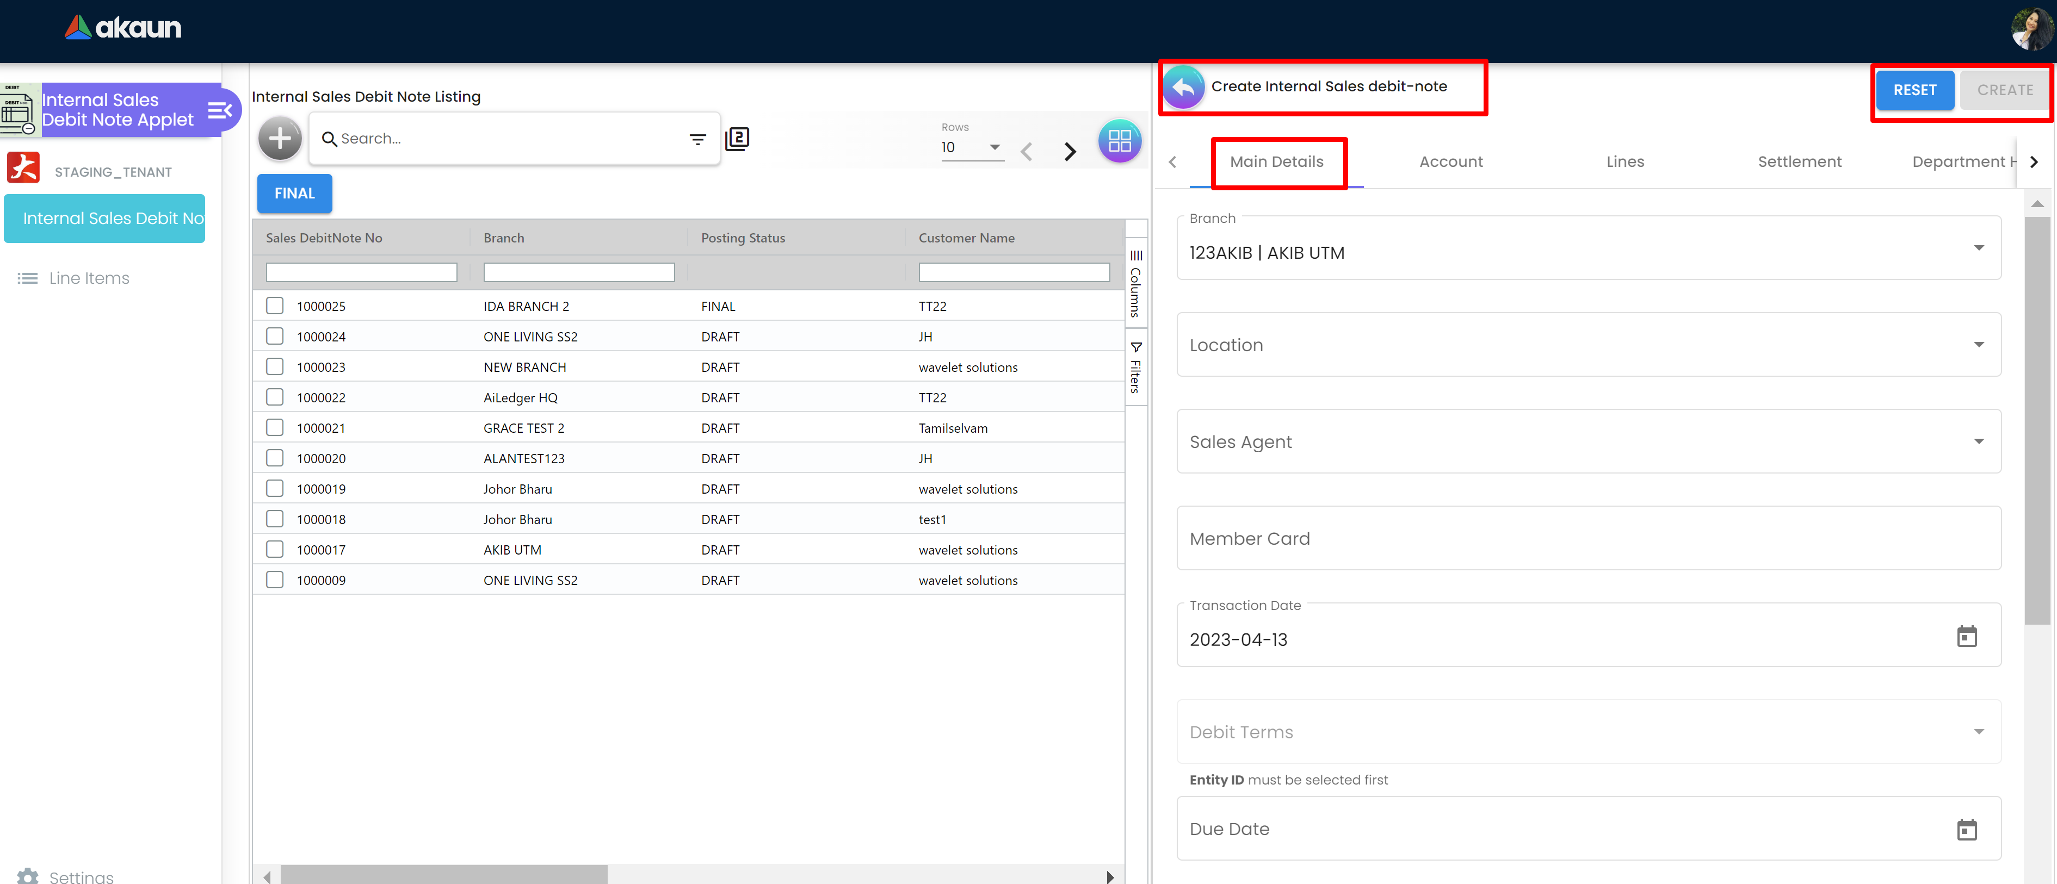
Task: Click the grid view icon above listing
Action: pos(1120,141)
